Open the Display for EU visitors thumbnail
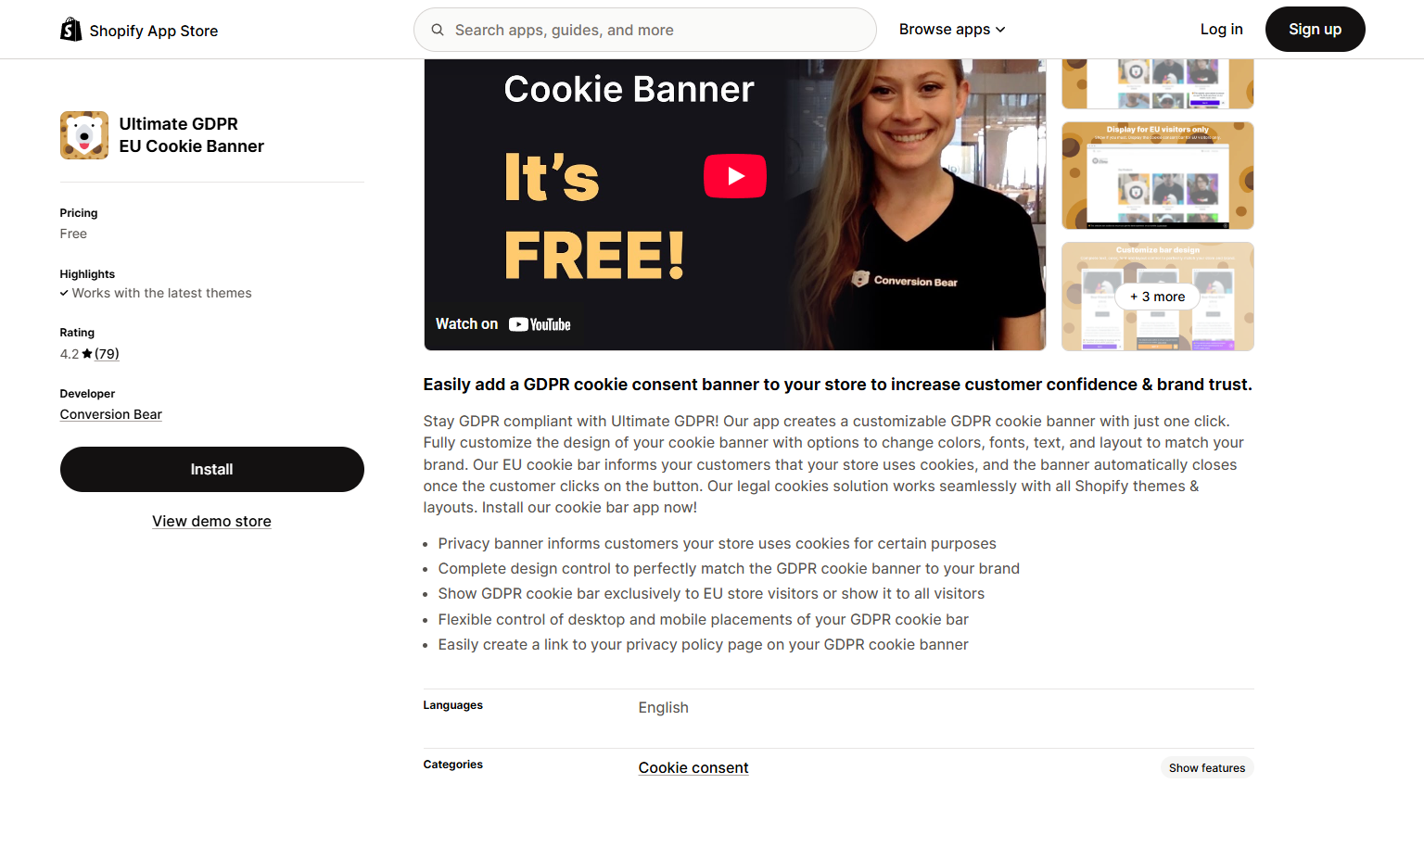 coord(1158,176)
